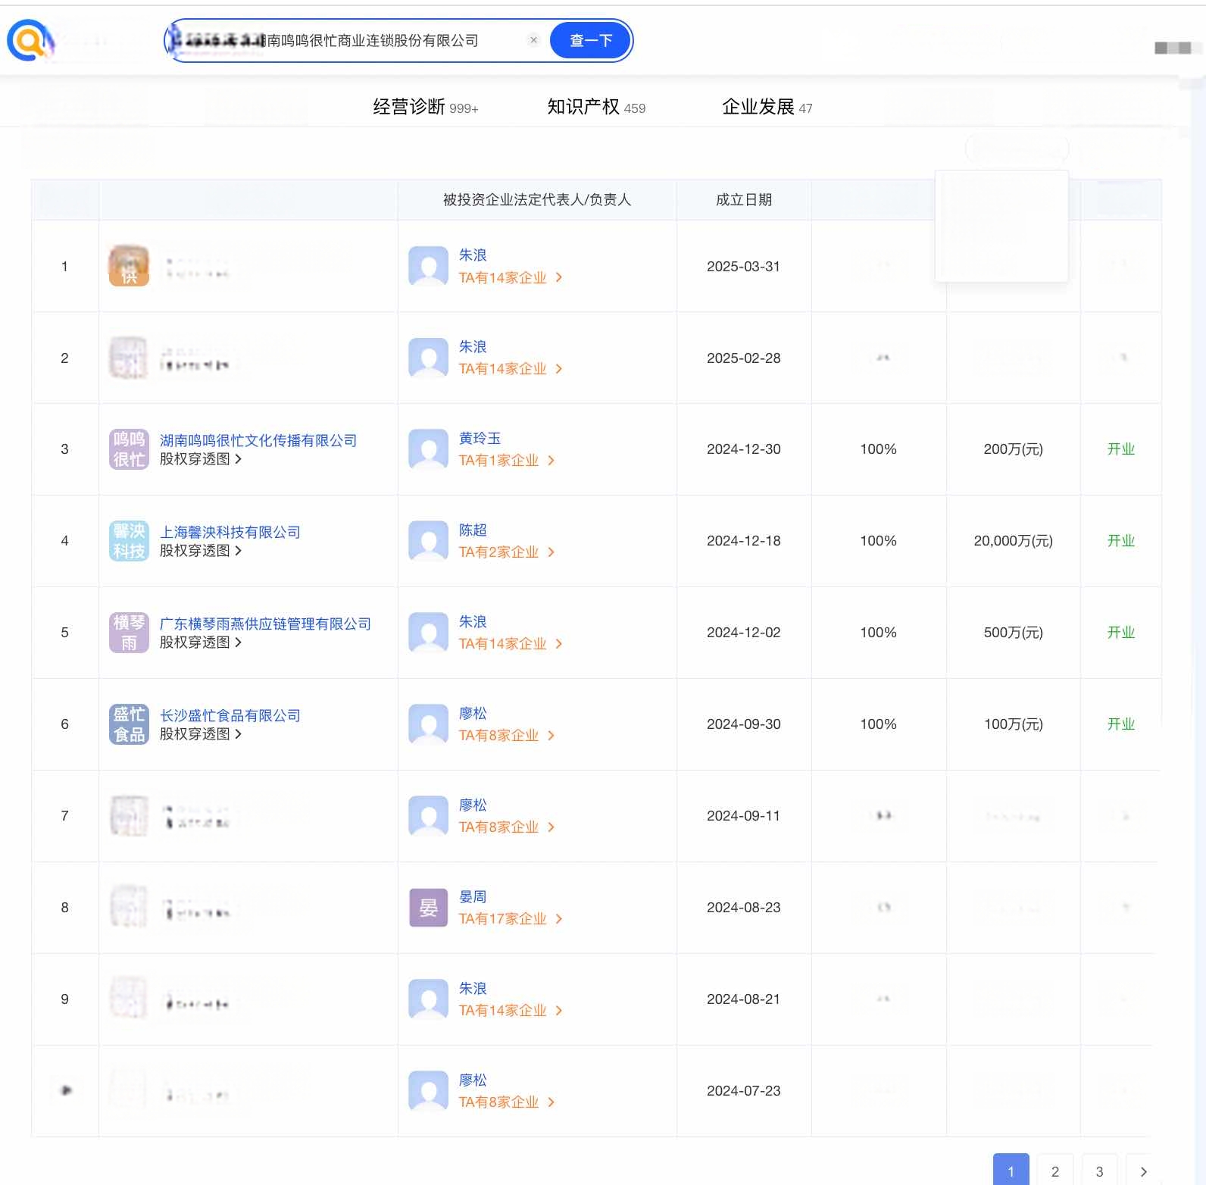
Task: Open the 知识产权 tab
Action: click(x=596, y=107)
